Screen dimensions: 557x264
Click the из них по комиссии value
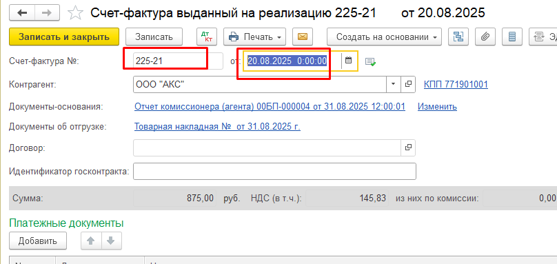pos(520,199)
